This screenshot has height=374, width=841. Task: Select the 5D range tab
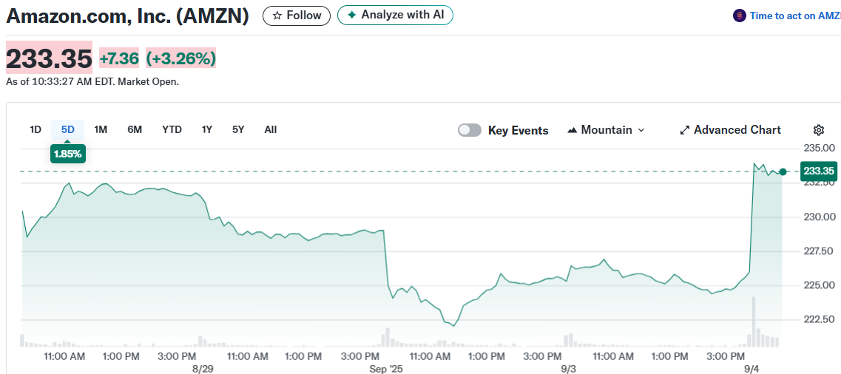point(67,129)
